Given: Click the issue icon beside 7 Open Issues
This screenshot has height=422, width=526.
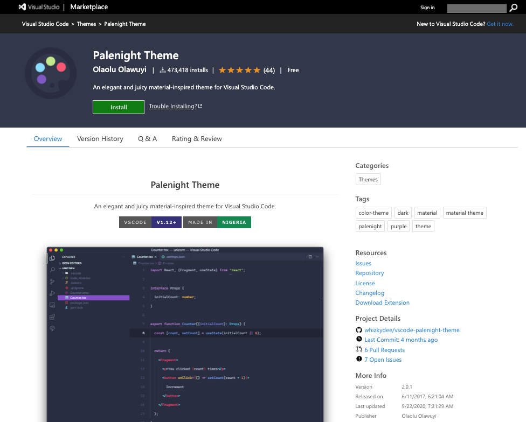Looking at the screenshot, I should [x=358, y=360].
